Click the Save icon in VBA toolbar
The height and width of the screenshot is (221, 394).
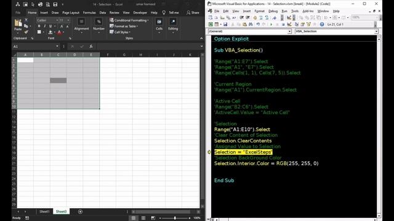[x=225, y=25]
